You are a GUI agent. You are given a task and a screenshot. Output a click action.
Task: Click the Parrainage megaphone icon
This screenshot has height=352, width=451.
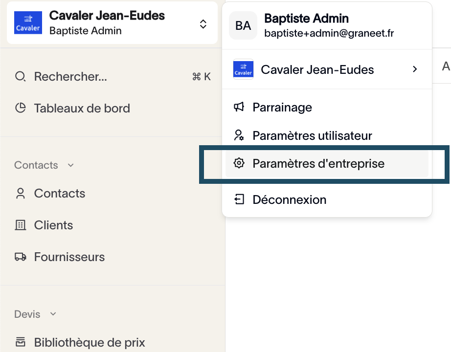239,107
